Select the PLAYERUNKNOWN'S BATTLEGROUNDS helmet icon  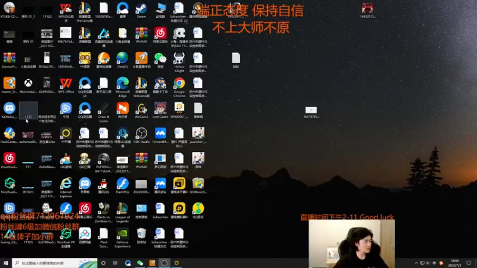tap(103, 161)
